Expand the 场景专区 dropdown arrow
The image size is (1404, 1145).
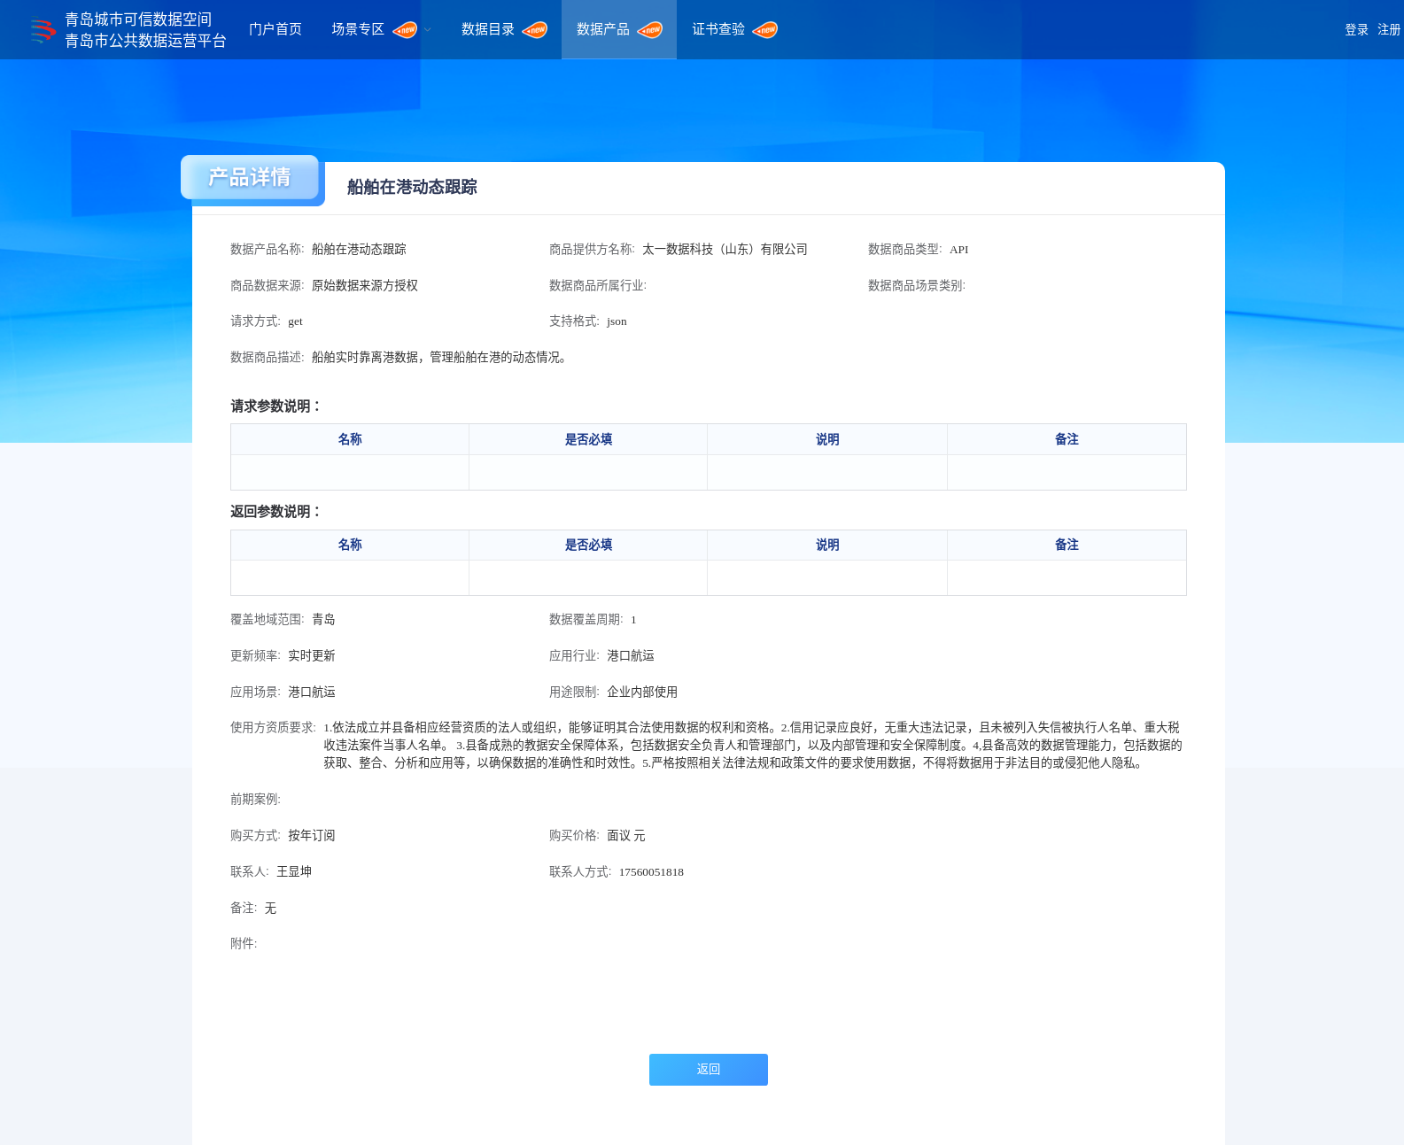(428, 30)
